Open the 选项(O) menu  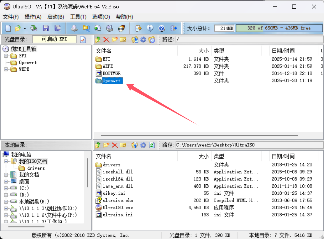(x=101, y=17)
